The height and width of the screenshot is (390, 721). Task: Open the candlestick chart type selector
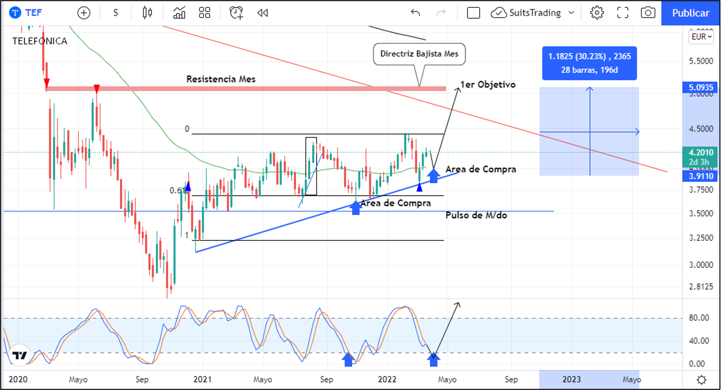148,13
